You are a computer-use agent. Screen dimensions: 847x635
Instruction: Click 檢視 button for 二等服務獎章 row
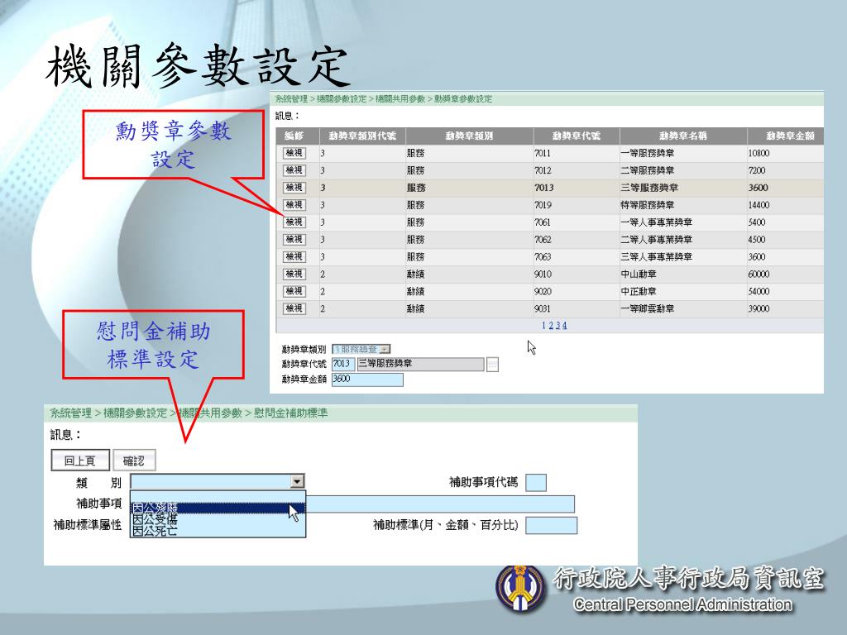coord(294,170)
